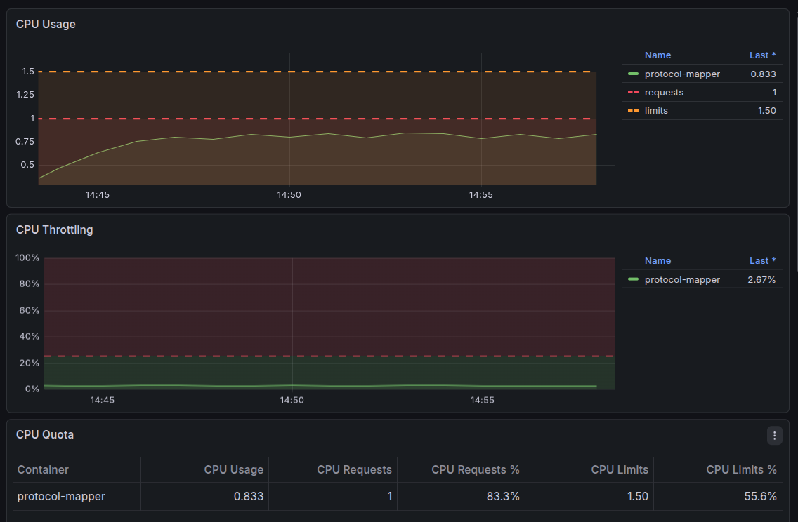Open the CPU Throttling panel title
Image resolution: width=798 pixels, height=522 pixels.
(x=55, y=229)
